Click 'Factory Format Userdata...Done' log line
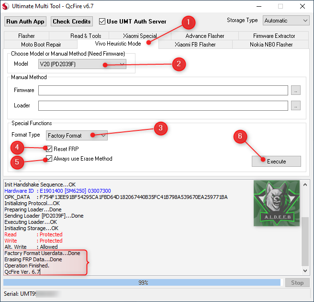The height and width of the screenshot is (302, 314). click(x=42, y=253)
